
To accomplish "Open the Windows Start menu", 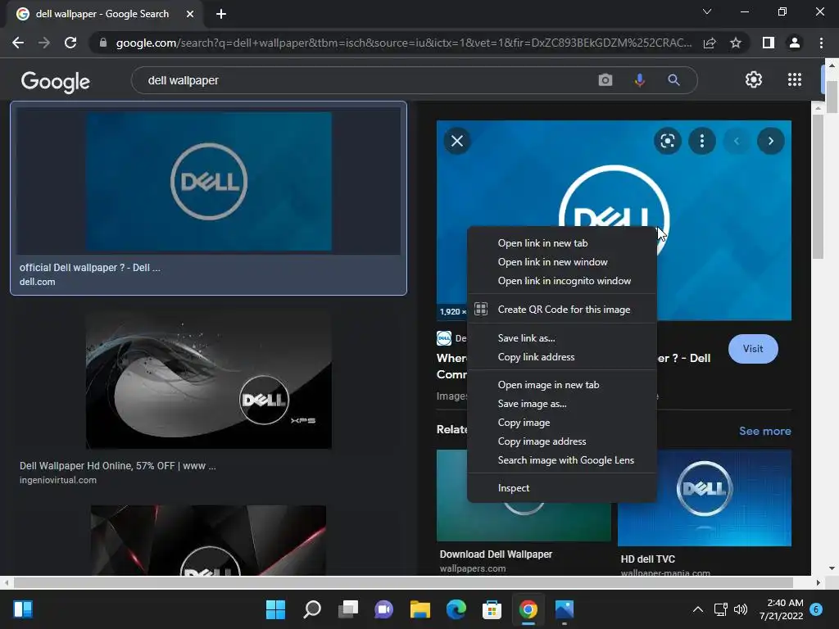I will 275,609.
